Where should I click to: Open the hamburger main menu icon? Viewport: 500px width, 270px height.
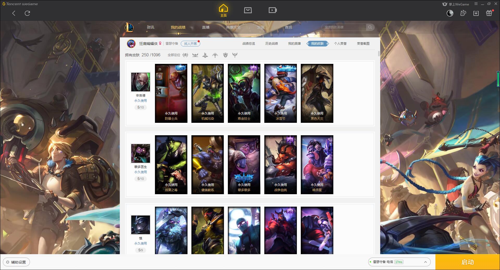click(x=476, y=4)
